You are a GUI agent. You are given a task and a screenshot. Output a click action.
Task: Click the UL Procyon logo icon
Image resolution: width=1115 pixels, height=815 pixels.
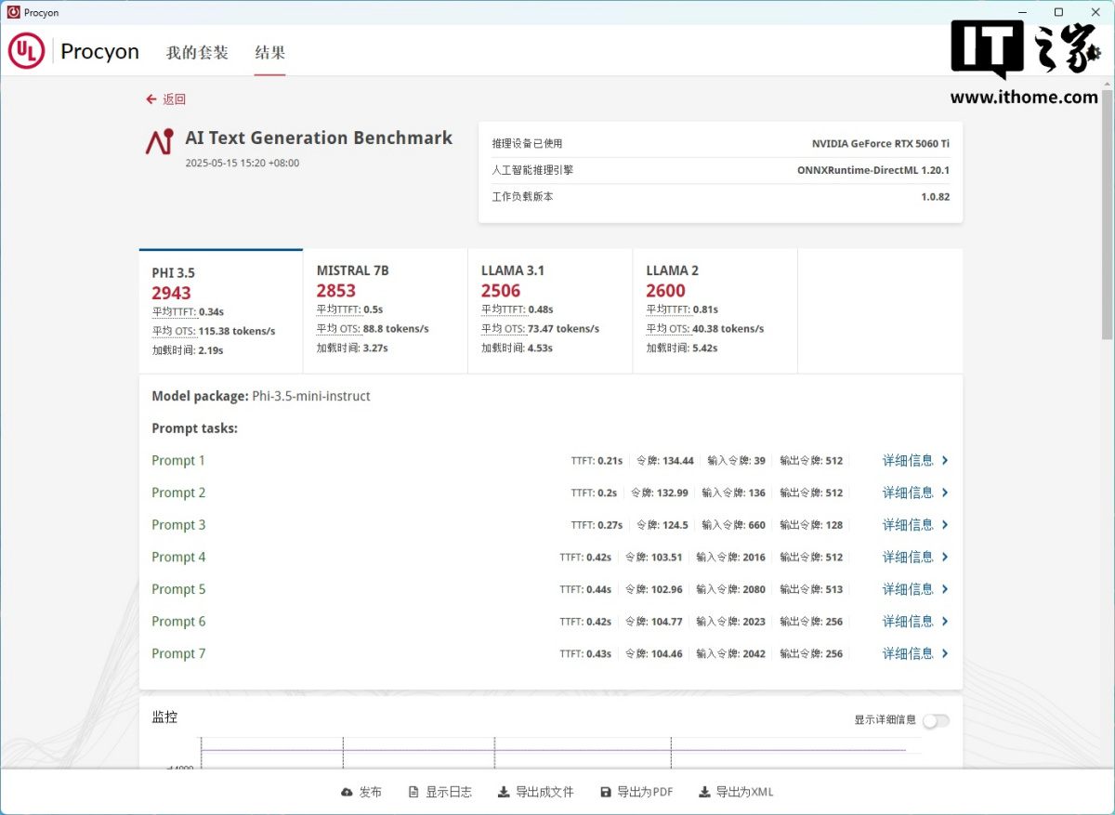(26, 52)
